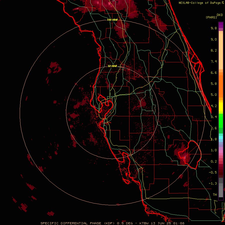Click the 5.0 value on color scale

tap(214, 95)
